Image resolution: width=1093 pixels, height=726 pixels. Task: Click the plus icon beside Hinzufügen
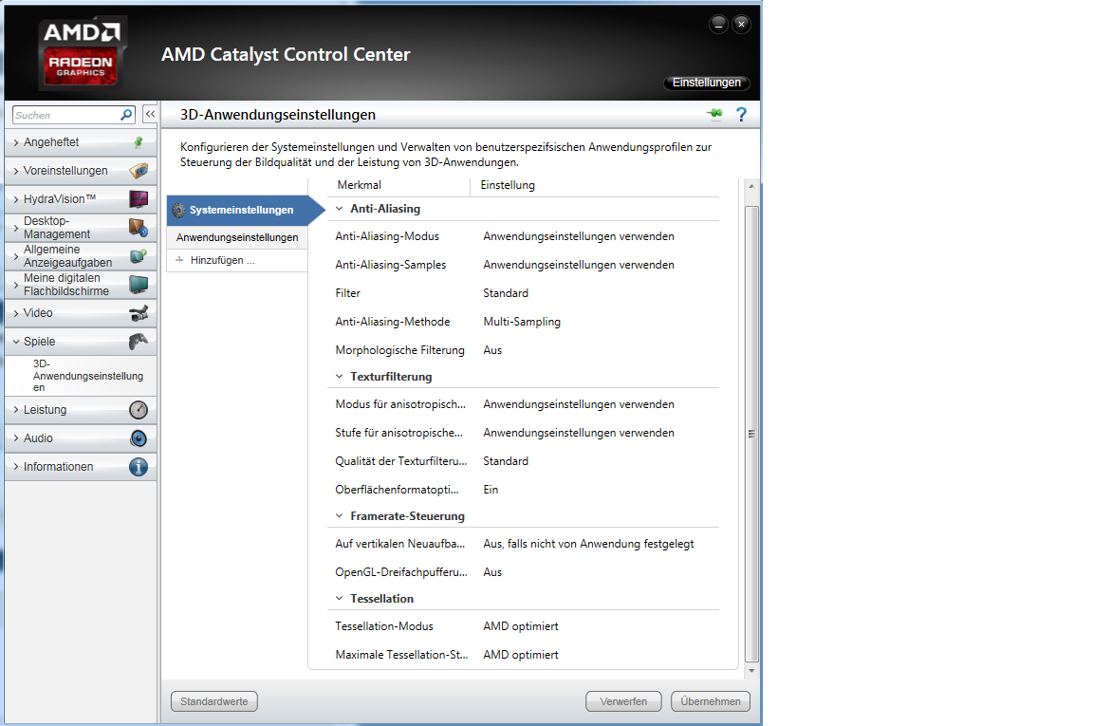[x=179, y=260]
